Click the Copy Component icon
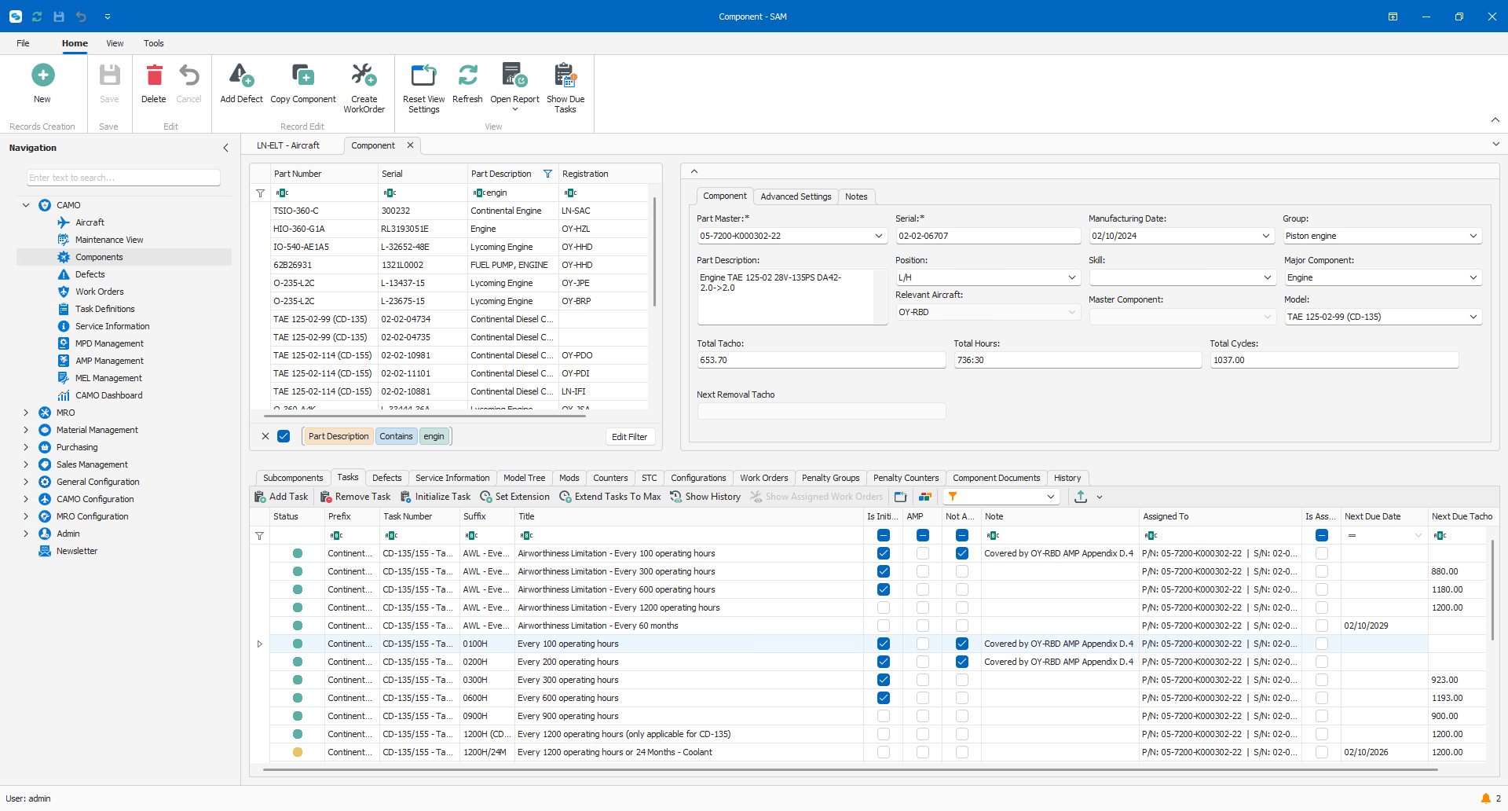 [303, 75]
